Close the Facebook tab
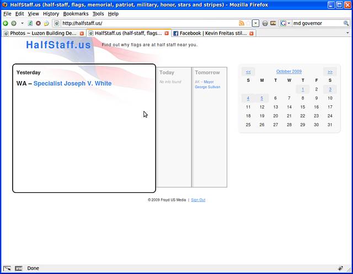This screenshot has height=274, width=353. tap(252, 34)
